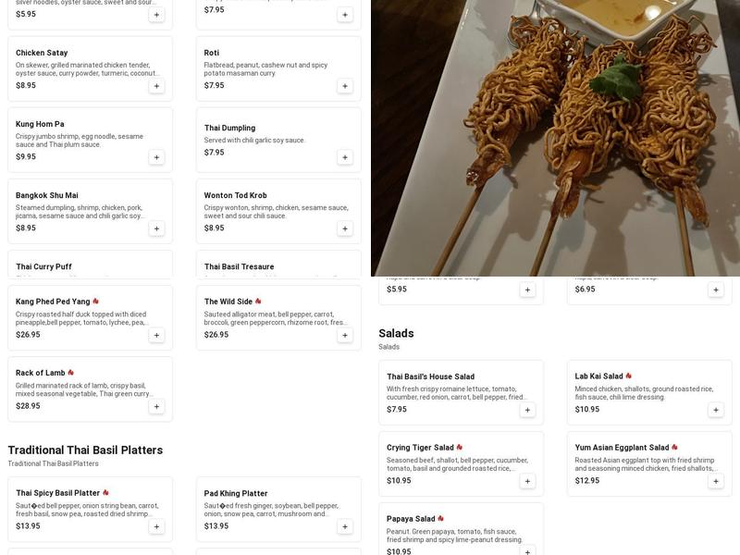Add Crying Tiger Salad to the order
Screen dimensions: 740x555
527,481
